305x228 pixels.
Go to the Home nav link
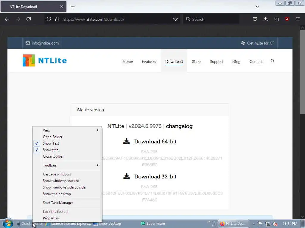tap(127, 62)
